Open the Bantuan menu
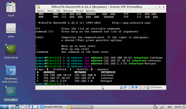The width and height of the screenshot is (186, 109). [91, 11]
